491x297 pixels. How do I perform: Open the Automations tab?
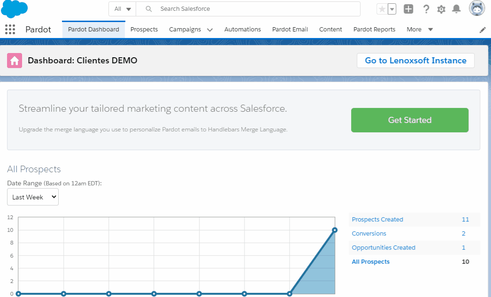(x=243, y=30)
